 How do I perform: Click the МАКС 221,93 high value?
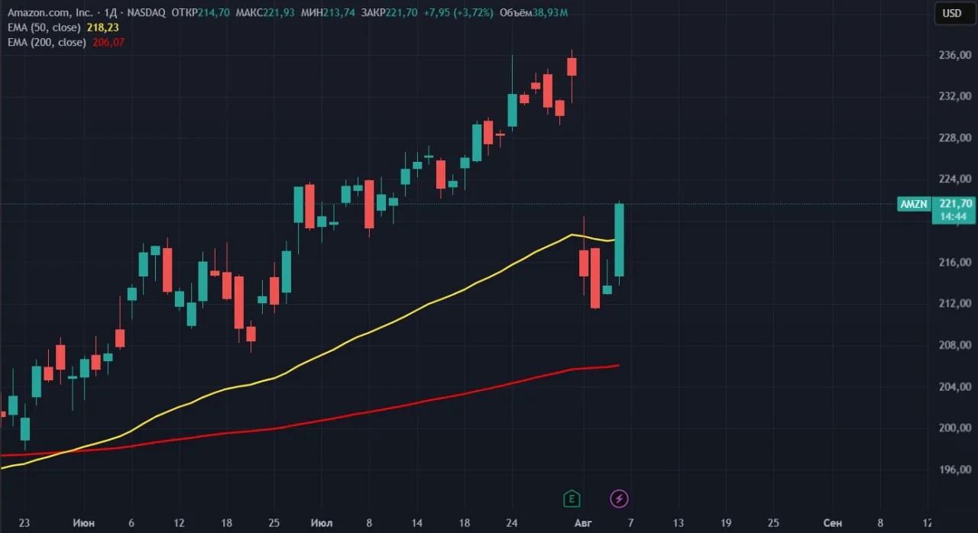[264, 13]
